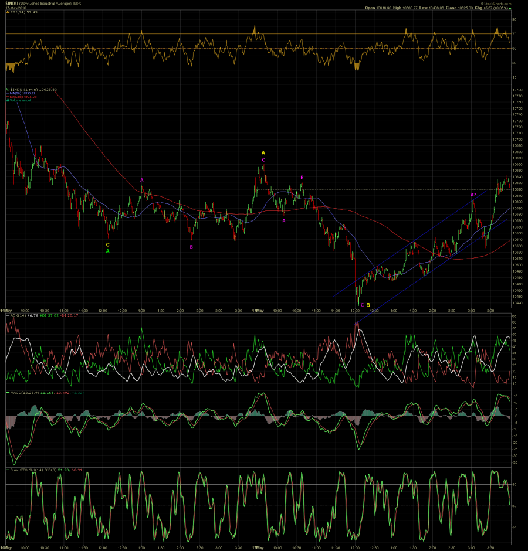Click the Slow STO %K(14) panel label
The width and height of the screenshot is (528, 551).
(x=28, y=470)
